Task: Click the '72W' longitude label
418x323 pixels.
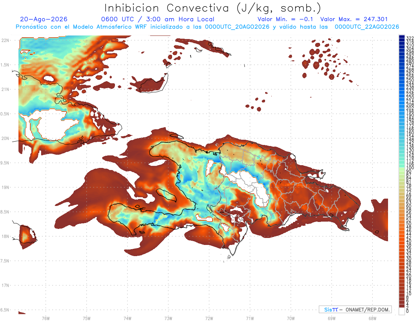Action: (x=209, y=318)
